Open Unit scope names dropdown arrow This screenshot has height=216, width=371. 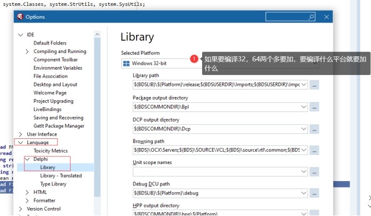click(304, 172)
